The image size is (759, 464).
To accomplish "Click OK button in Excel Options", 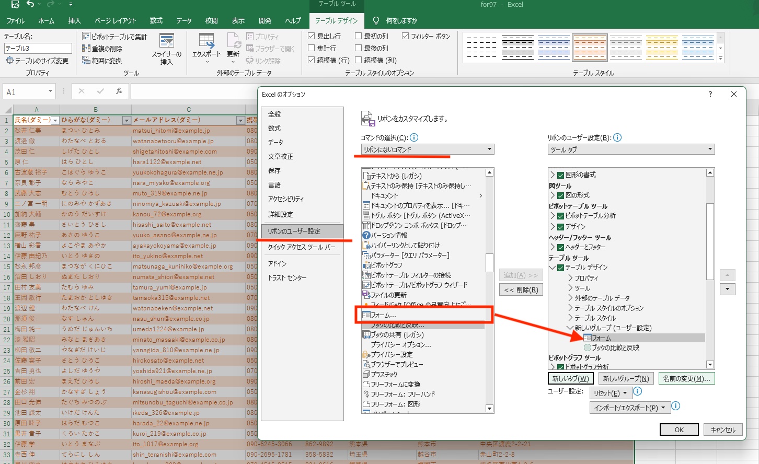I will click(679, 430).
